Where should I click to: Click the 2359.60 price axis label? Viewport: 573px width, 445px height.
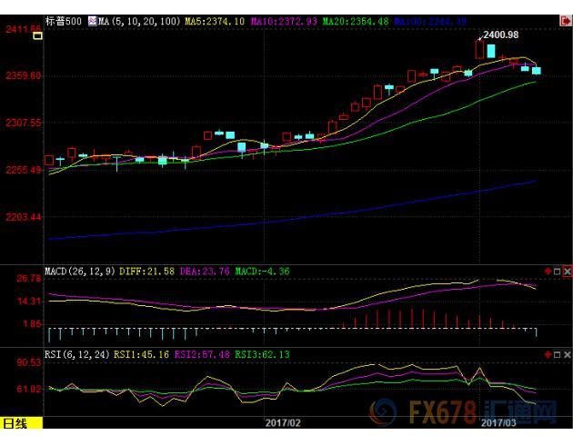tap(23, 75)
